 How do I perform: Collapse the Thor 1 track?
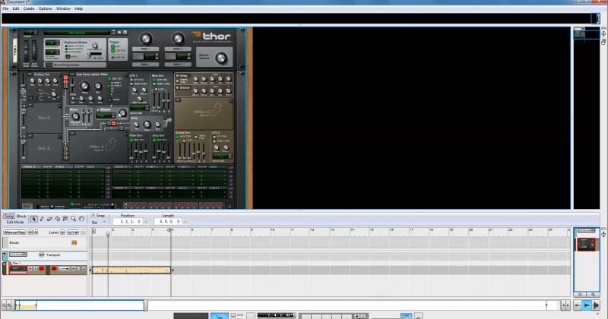[x=5, y=263]
